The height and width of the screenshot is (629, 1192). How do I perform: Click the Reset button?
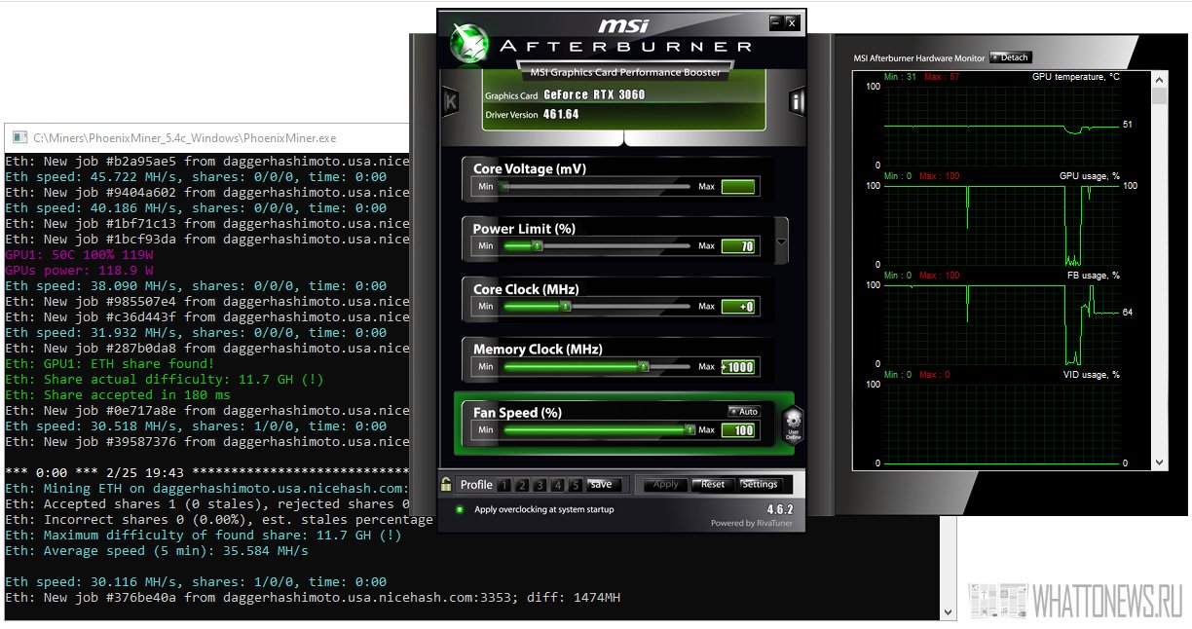pyautogui.click(x=713, y=484)
